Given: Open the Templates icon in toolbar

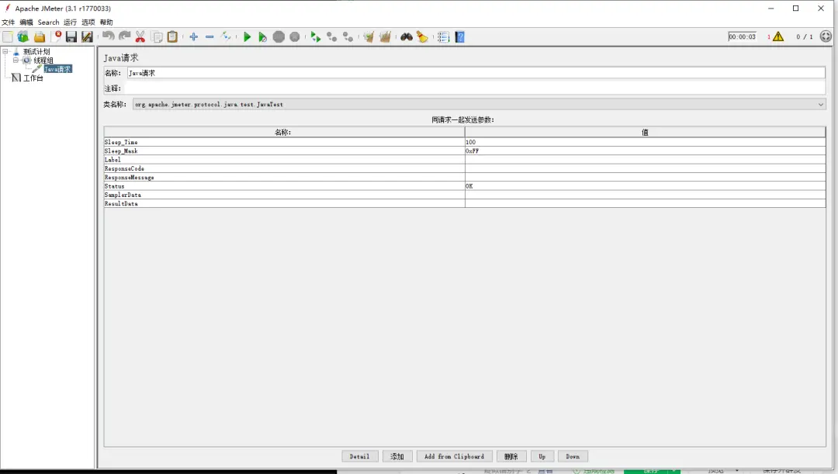Looking at the screenshot, I should (23, 37).
